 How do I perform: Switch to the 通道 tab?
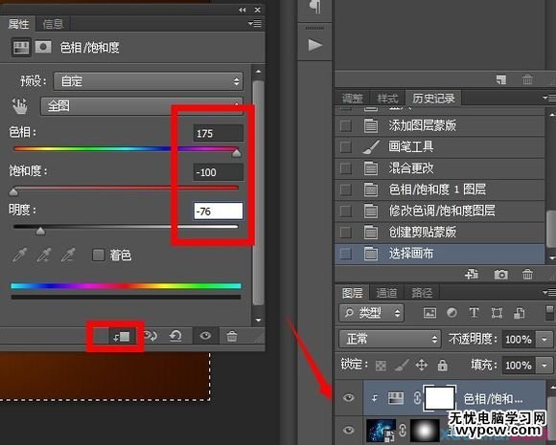[x=386, y=293]
